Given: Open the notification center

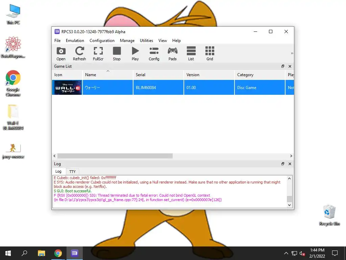Looking at the screenshot, I should 335,253.
